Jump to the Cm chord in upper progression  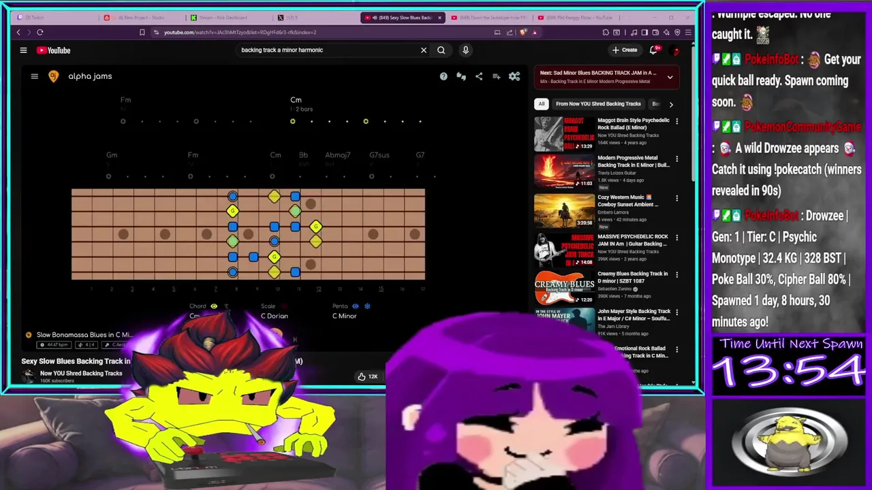(x=296, y=100)
